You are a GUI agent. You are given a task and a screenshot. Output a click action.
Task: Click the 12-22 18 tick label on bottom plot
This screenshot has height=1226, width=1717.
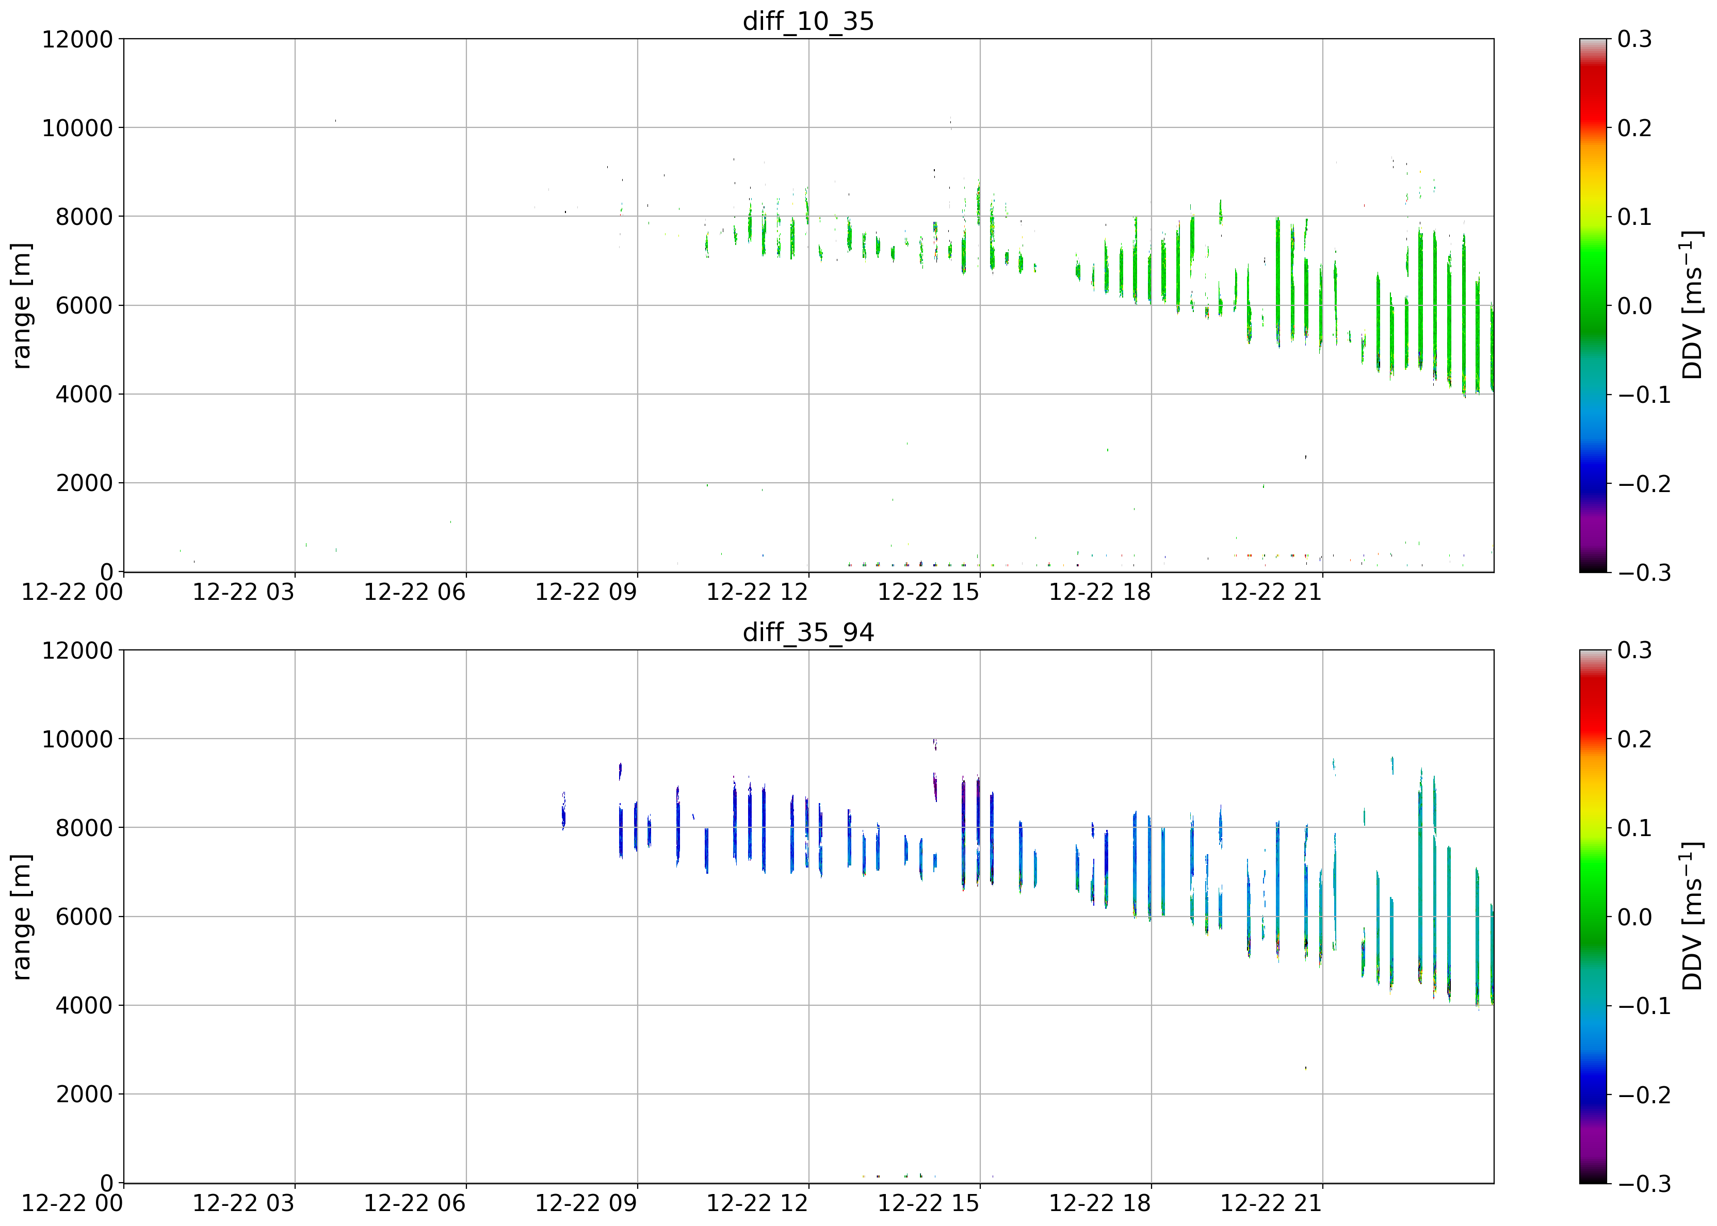coord(1100,1203)
